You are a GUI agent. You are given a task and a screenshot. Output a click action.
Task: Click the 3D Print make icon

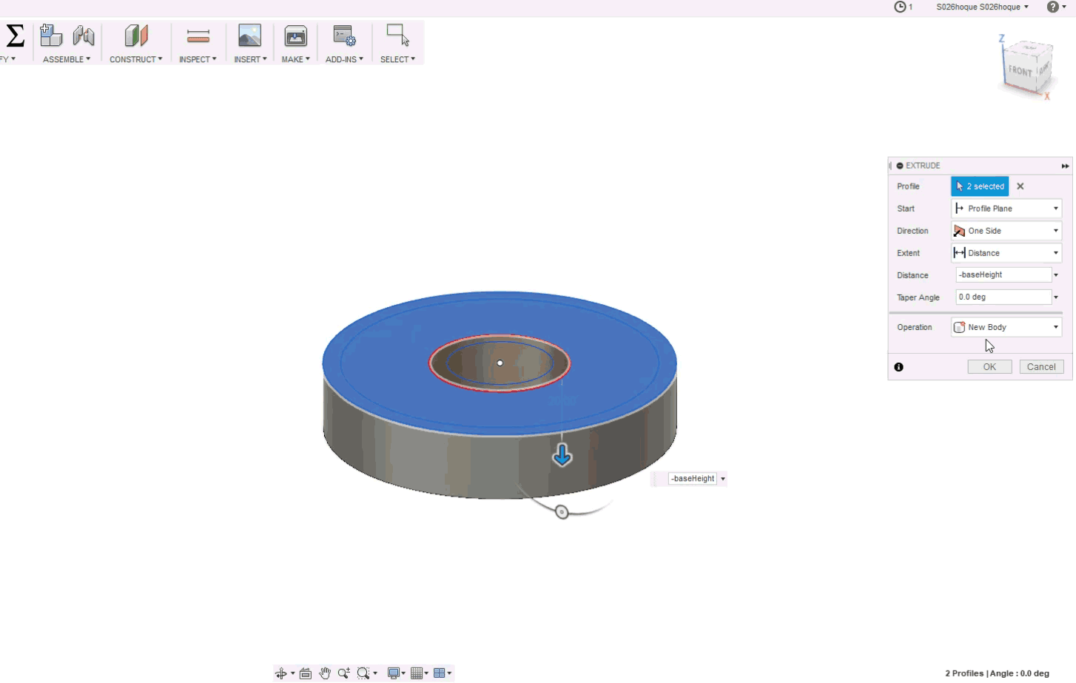click(x=295, y=36)
